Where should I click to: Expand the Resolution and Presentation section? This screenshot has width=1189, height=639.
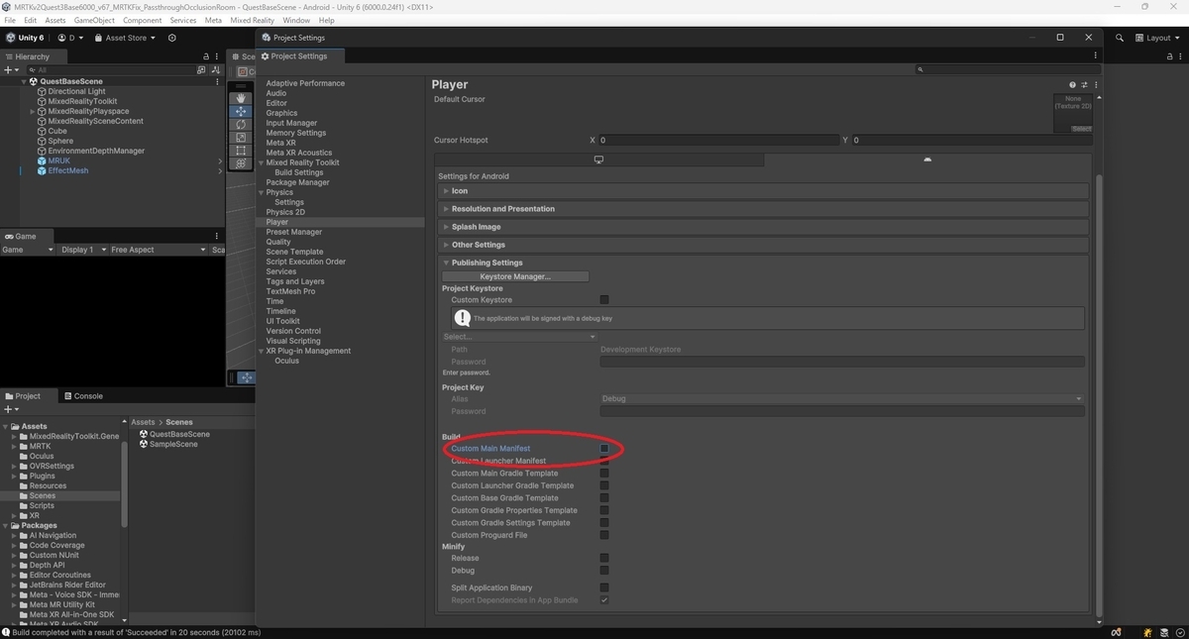pos(502,209)
